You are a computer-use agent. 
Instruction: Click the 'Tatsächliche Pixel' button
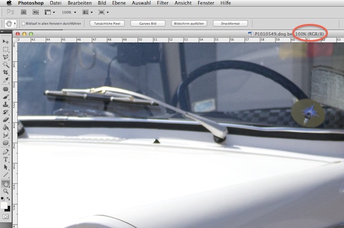(107, 24)
